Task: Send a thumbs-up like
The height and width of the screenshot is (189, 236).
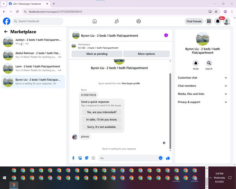Action: 168,158
